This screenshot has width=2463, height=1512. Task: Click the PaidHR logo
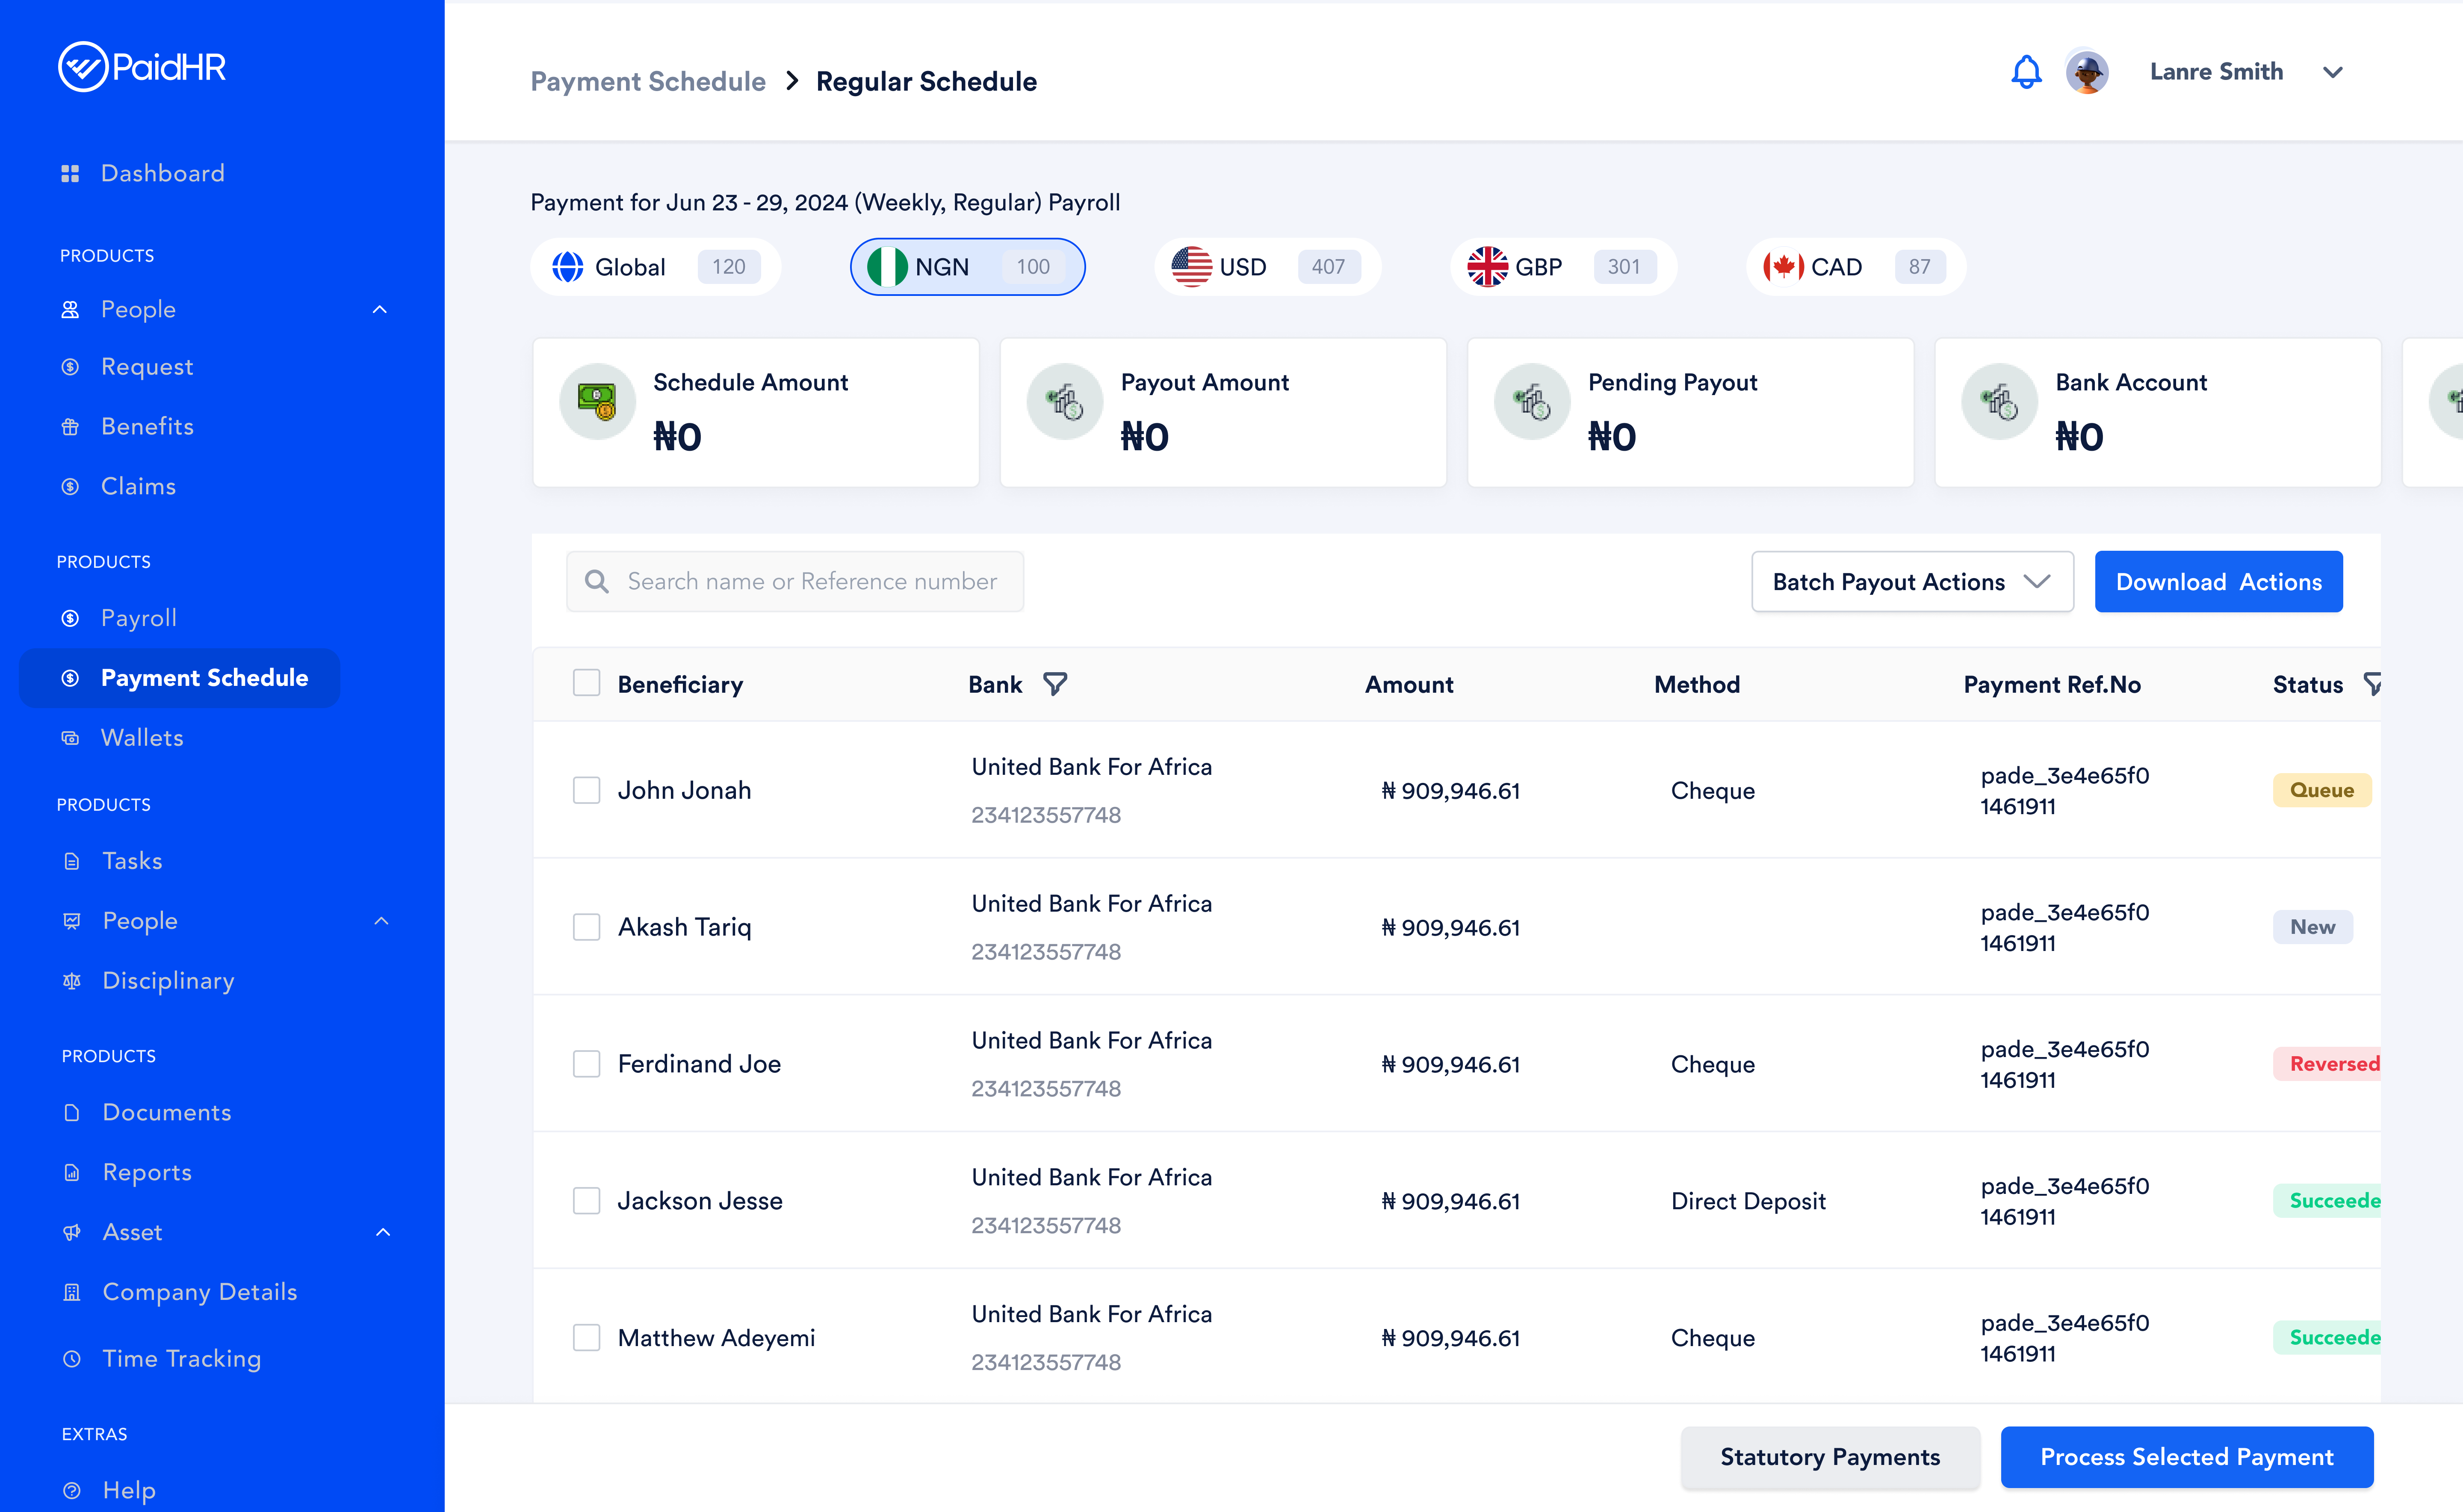tap(142, 67)
